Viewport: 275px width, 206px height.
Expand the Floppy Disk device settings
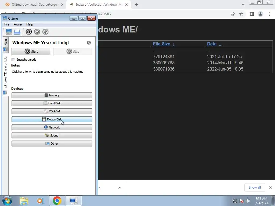(52, 119)
